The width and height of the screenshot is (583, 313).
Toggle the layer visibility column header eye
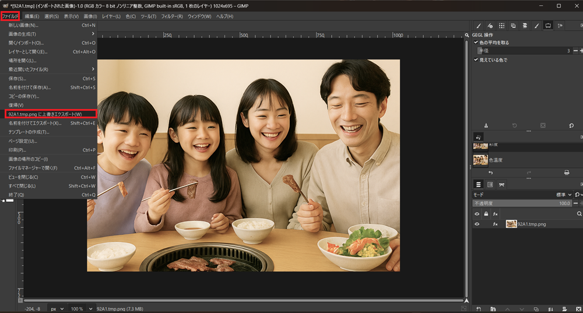pos(477,214)
